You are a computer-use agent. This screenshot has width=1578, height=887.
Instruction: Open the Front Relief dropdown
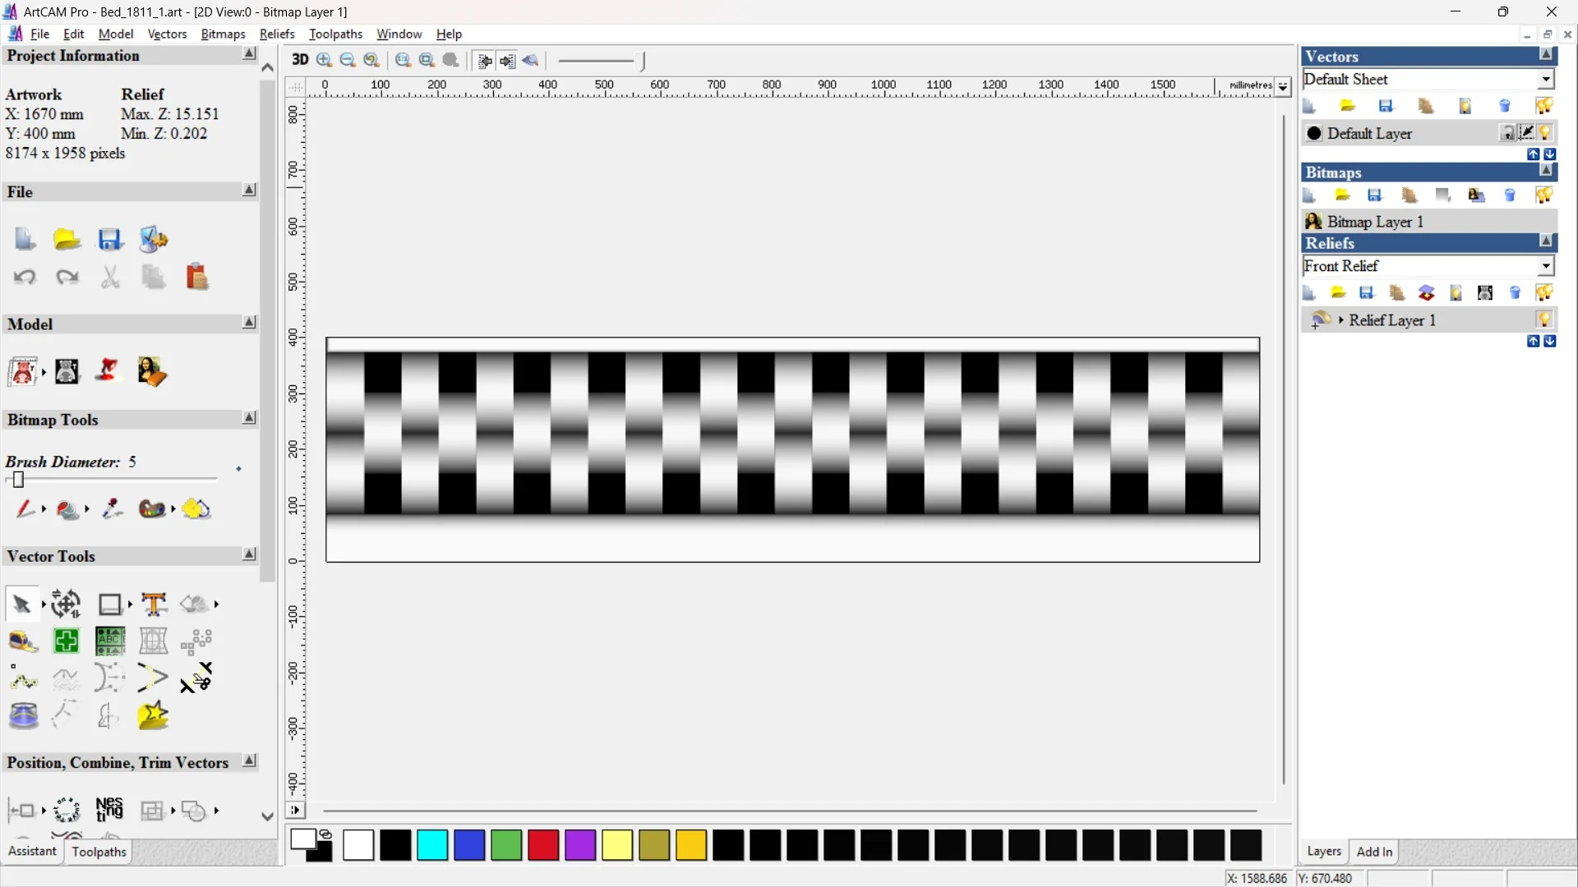1546,266
